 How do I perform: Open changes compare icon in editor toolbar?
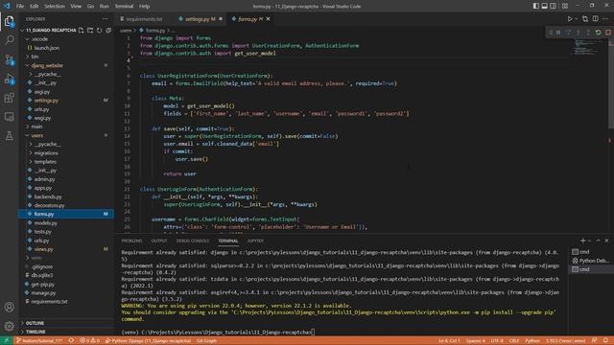585,19
